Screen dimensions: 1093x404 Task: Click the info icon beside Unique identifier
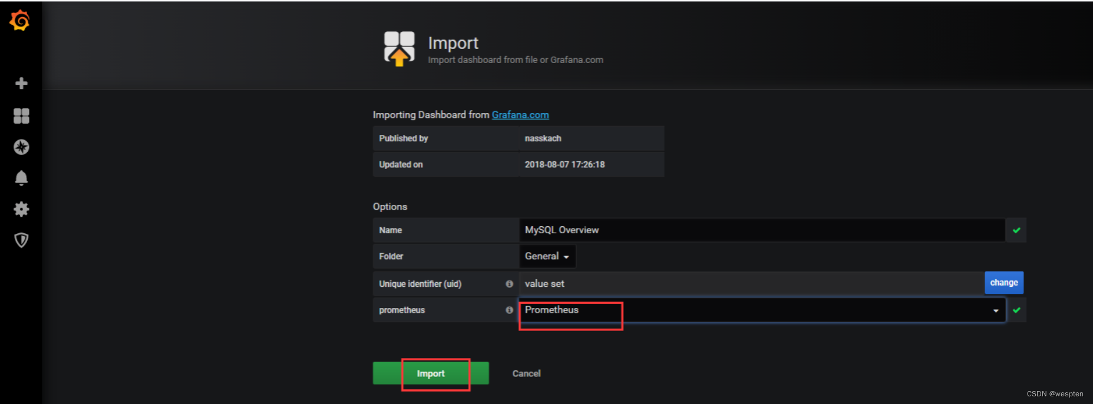[x=509, y=284]
